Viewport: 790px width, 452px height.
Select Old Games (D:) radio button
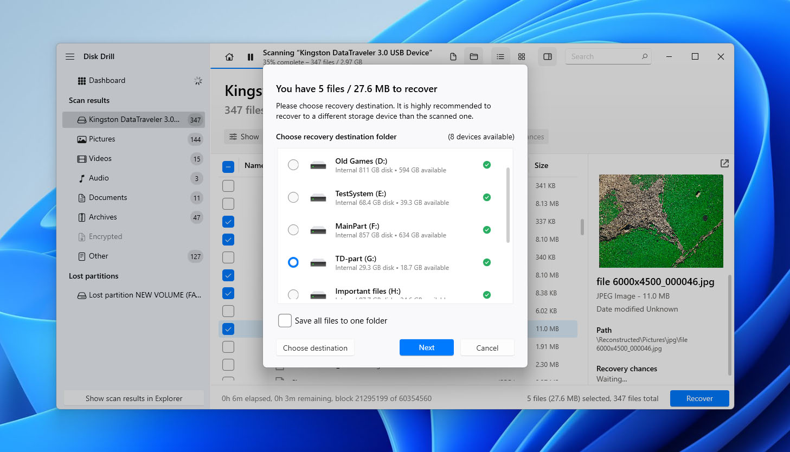[293, 165]
